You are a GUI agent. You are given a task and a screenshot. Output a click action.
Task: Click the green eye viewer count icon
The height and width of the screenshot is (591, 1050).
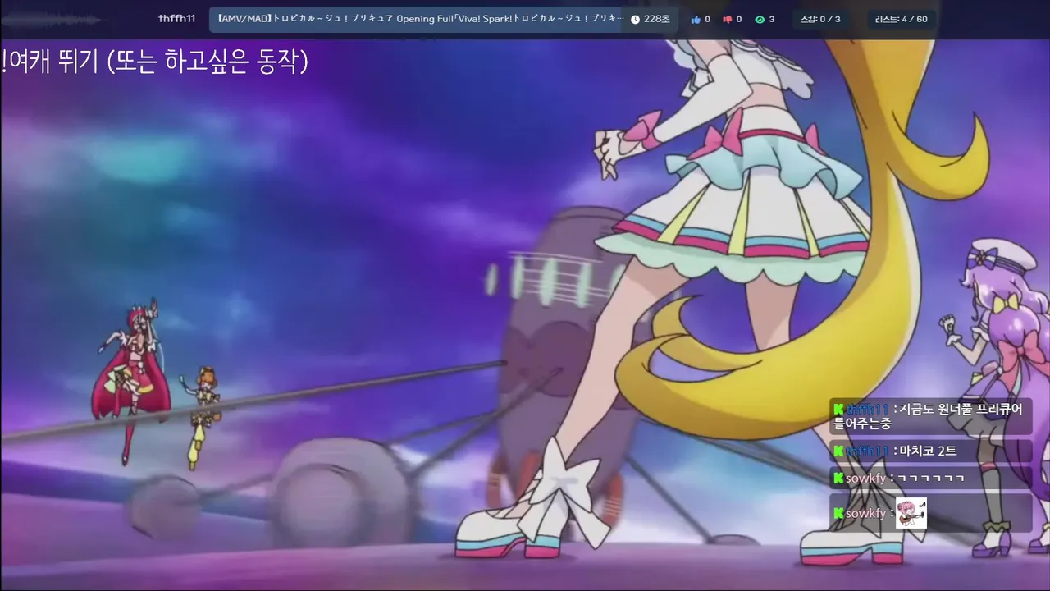click(x=760, y=19)
